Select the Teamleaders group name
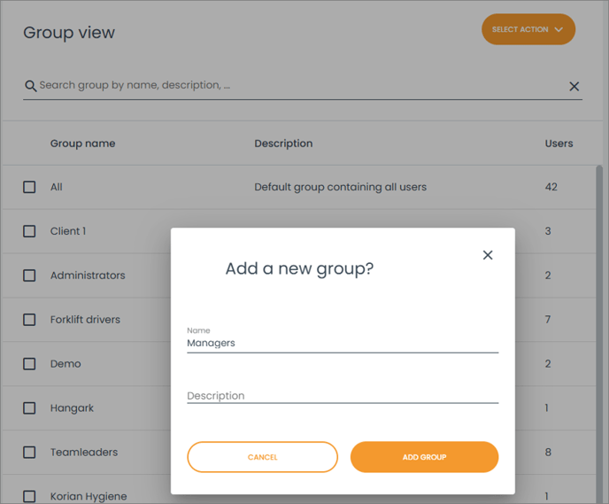 [x=84, y=453]
